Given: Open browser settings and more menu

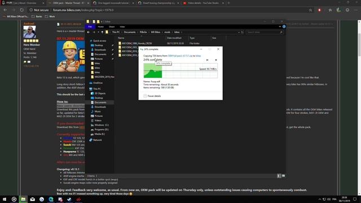Looking at the screenshot, I should [x=356, y=10].
